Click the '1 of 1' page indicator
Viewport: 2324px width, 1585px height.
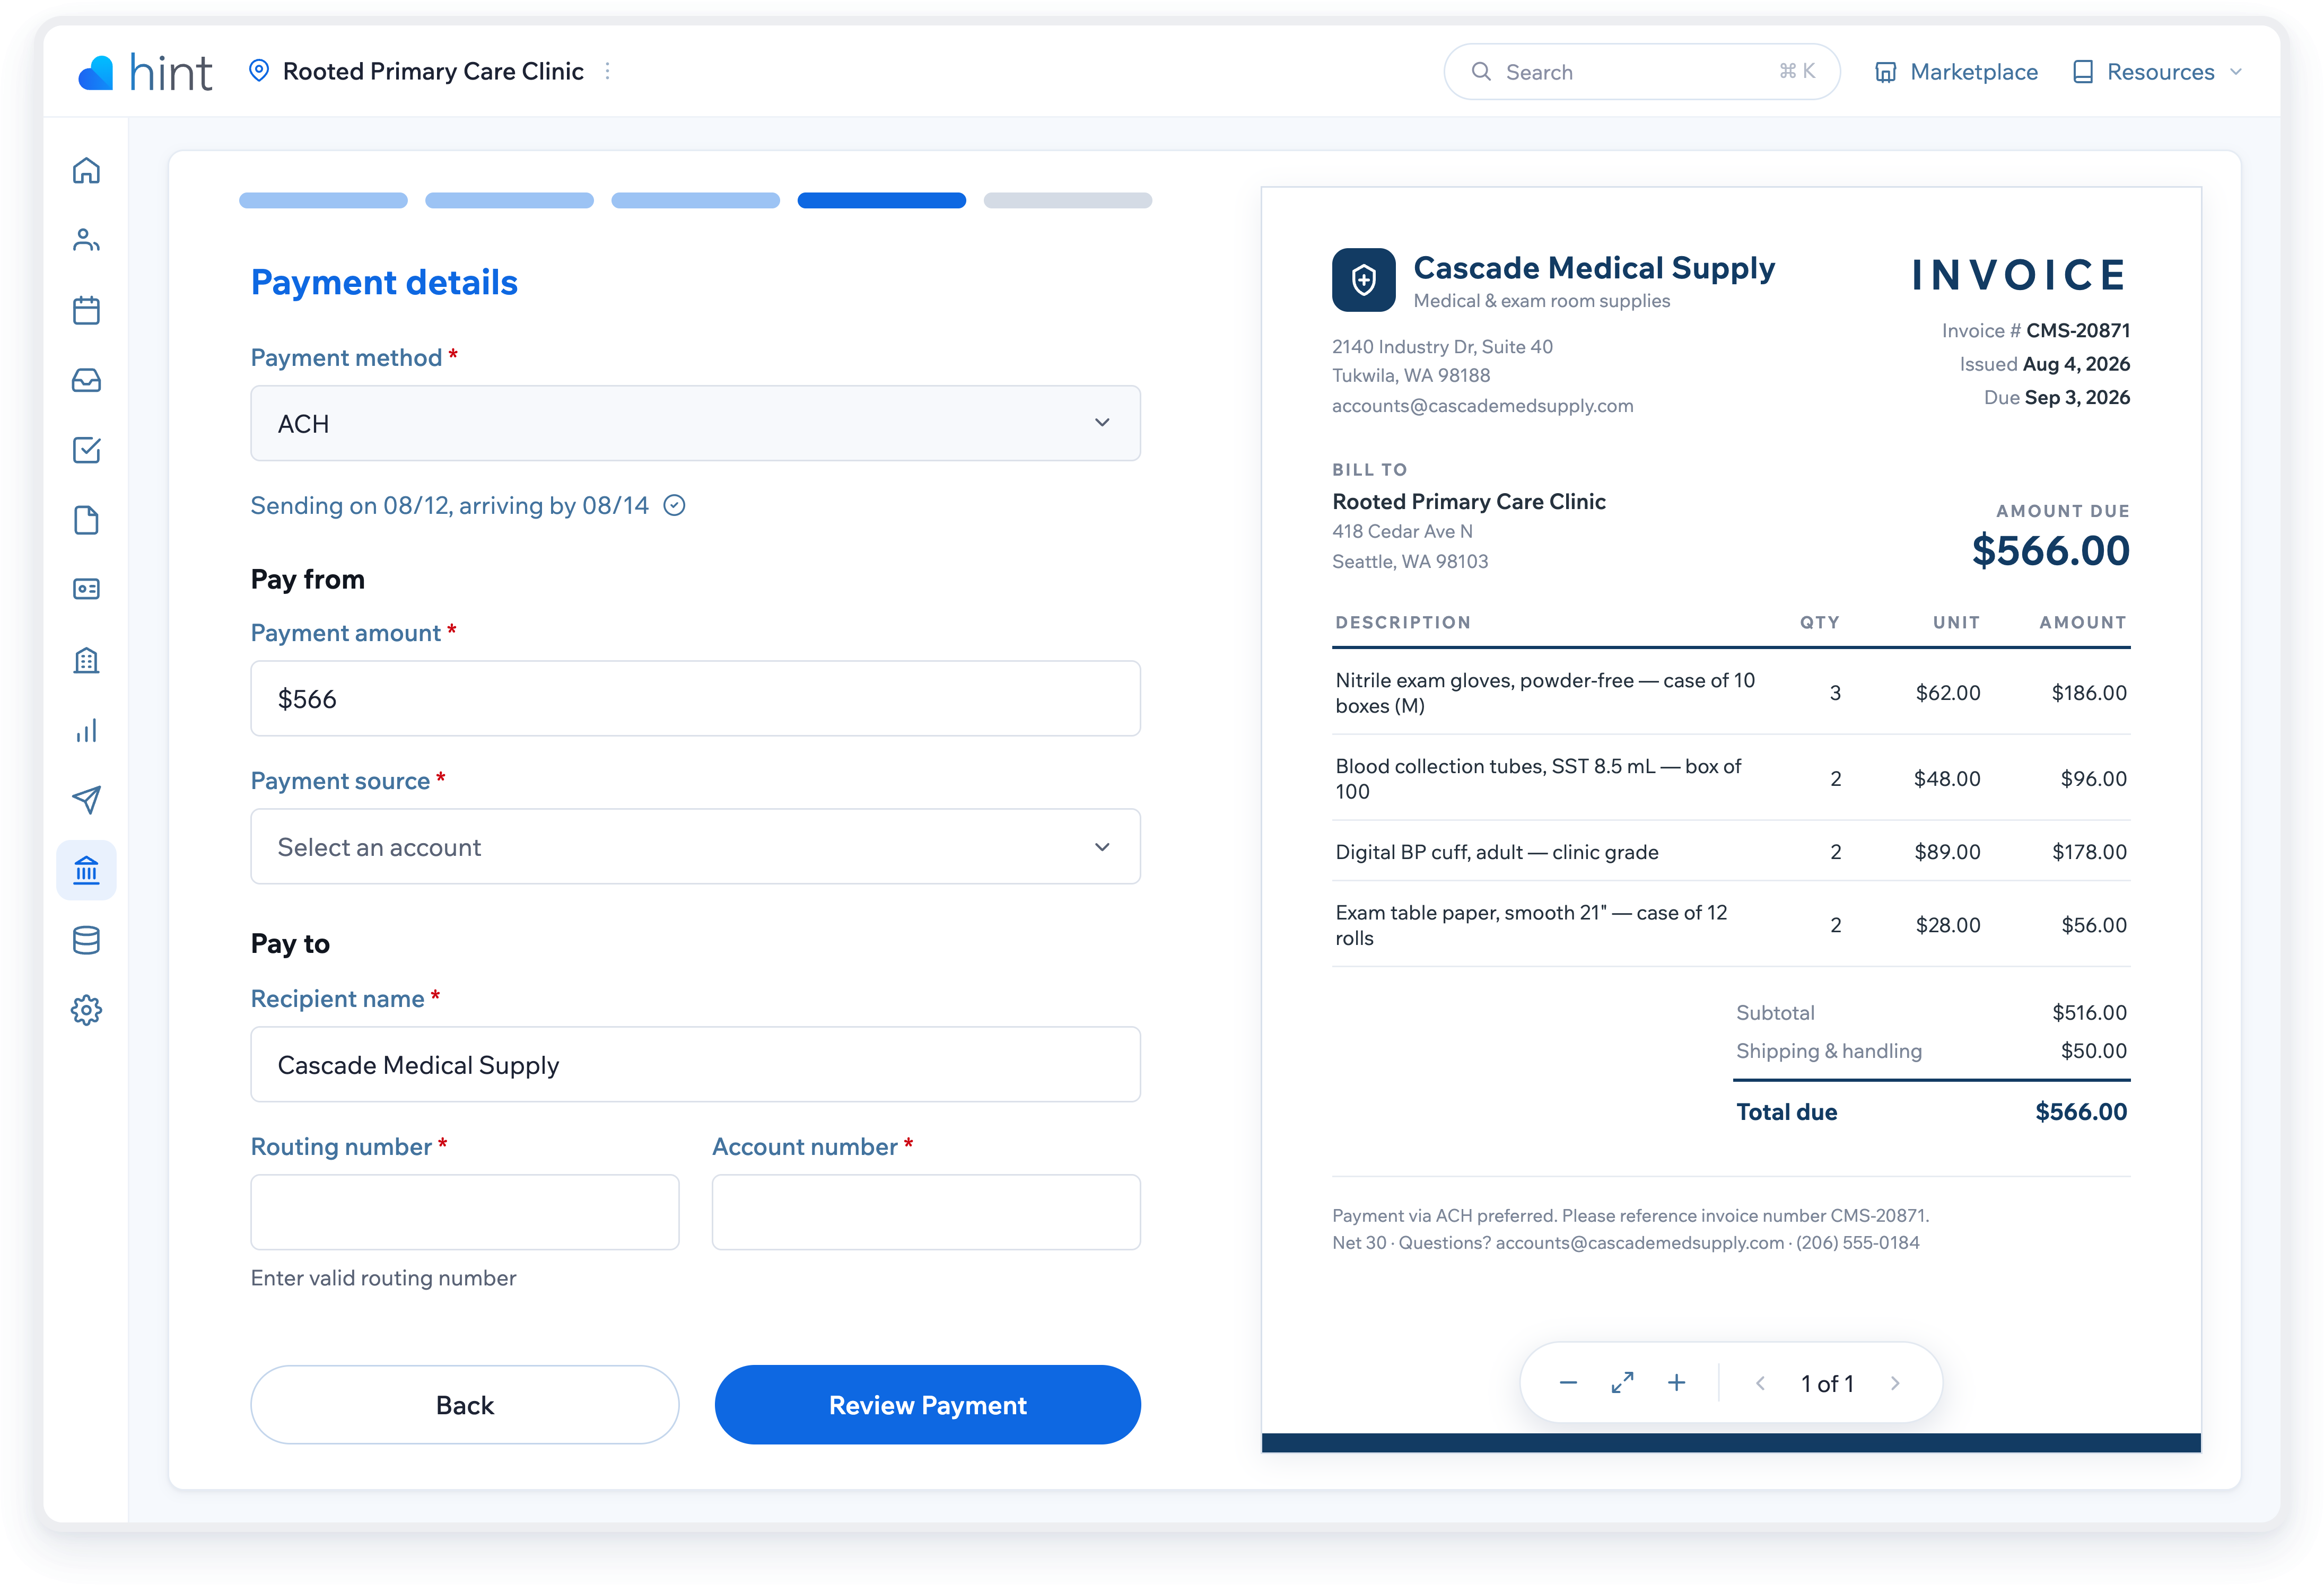[1827, 1384]
